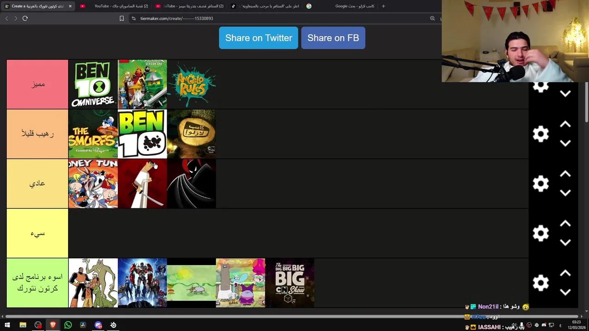This screenshot has height=331, width=589.
Task: Reload the tiermaker page
Action: 25,18
